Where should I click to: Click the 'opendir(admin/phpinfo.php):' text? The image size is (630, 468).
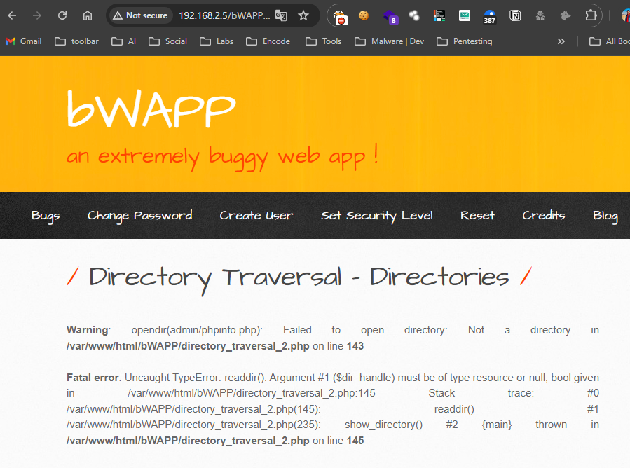click(x=197, y=330)
